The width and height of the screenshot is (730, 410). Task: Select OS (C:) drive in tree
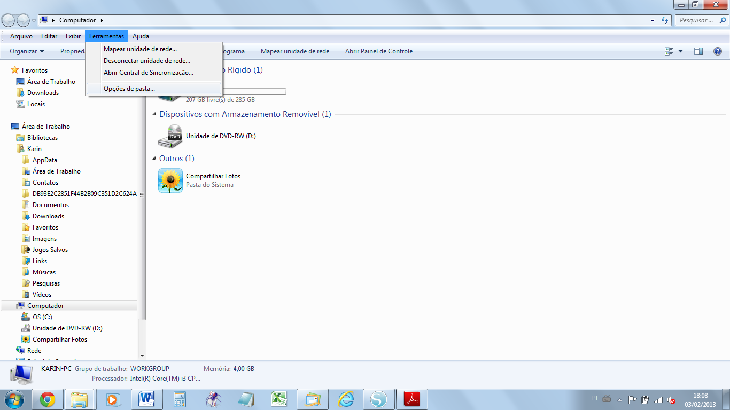tap(42, 317)
